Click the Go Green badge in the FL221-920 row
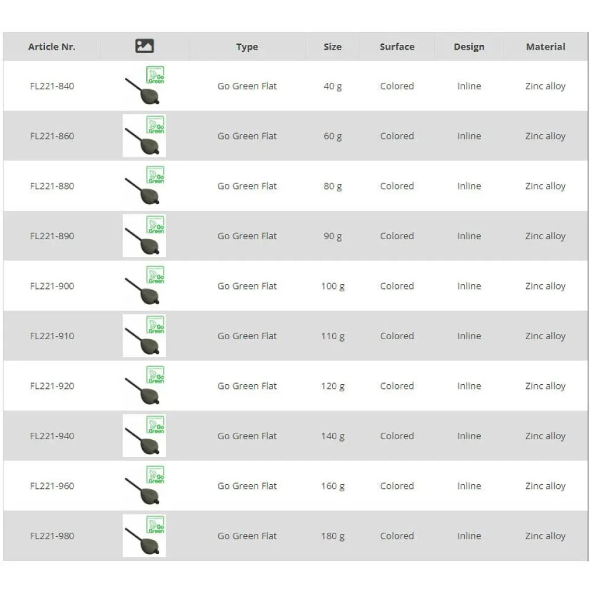Viewport: 592px width, 592px height. coord(156,375)
